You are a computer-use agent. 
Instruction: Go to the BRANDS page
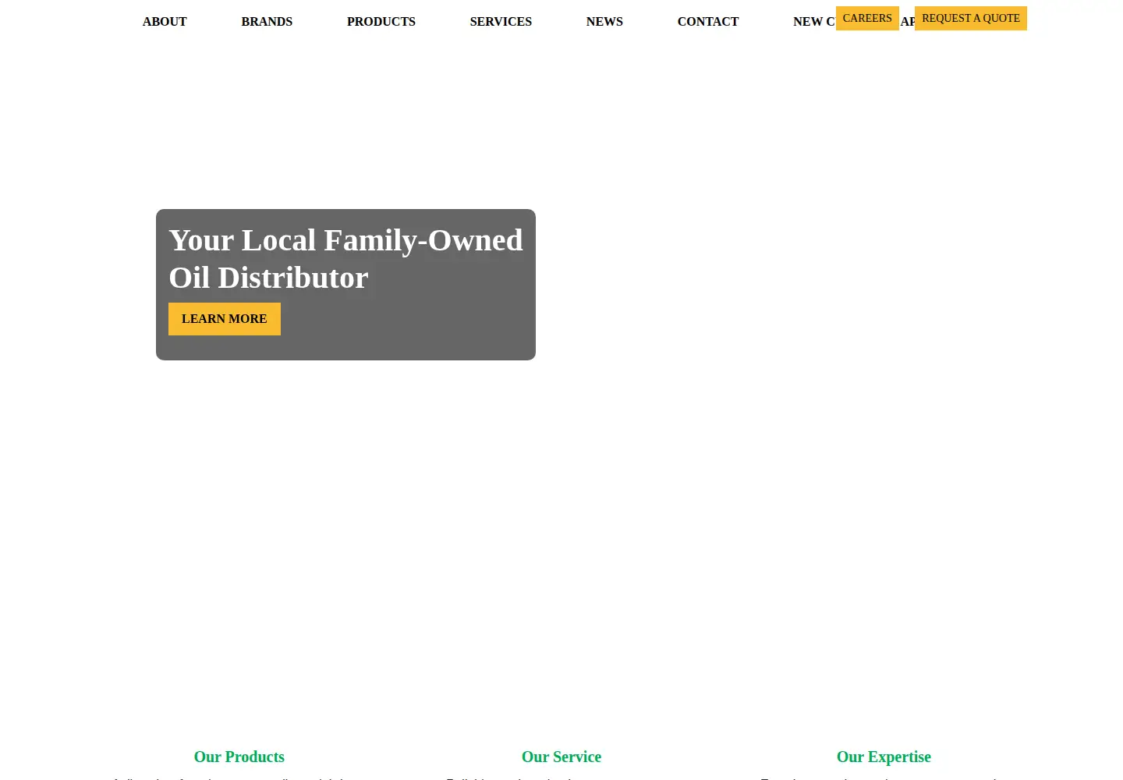(x=267, y=22)
